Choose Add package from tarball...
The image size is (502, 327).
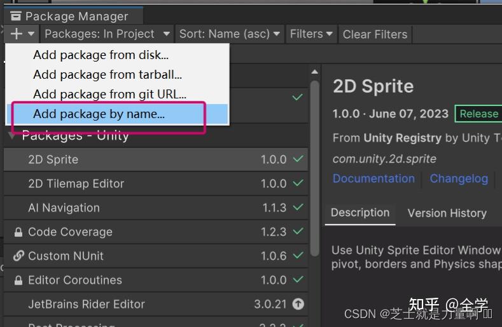[x=117, y=74]
